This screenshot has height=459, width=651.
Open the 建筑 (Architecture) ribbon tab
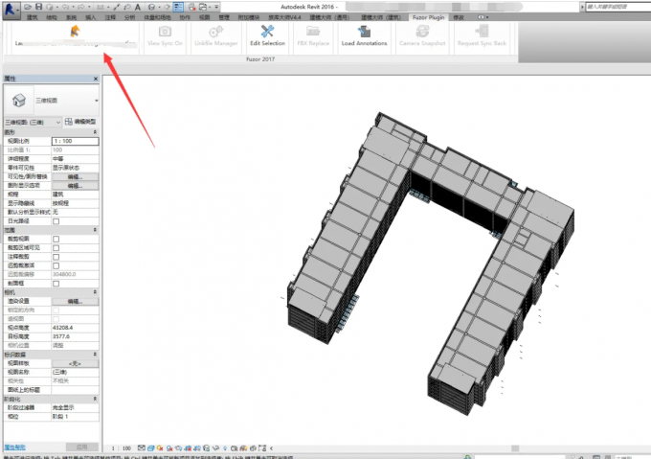pos(32,17)
